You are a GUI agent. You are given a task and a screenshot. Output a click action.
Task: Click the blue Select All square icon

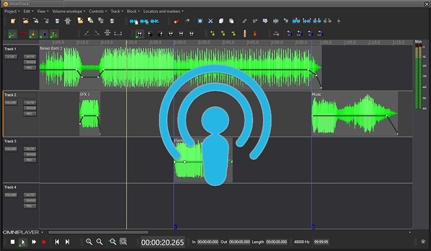point(200,21)
